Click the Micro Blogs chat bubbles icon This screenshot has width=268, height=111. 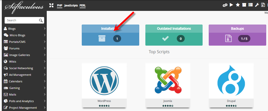click(x=6, y=35)
